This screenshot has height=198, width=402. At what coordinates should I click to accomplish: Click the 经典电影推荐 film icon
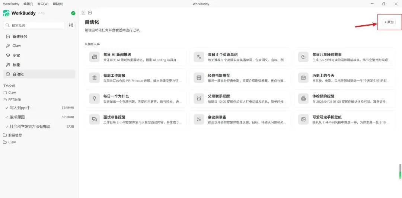click(x=199, y=78)
